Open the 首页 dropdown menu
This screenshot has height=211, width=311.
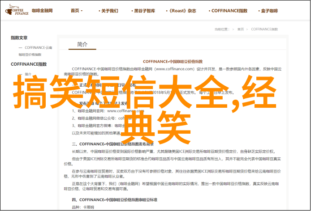(x=77, y=11)
